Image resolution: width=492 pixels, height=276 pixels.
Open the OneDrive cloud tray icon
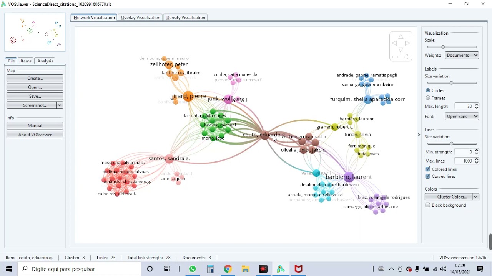click(409, 269)
